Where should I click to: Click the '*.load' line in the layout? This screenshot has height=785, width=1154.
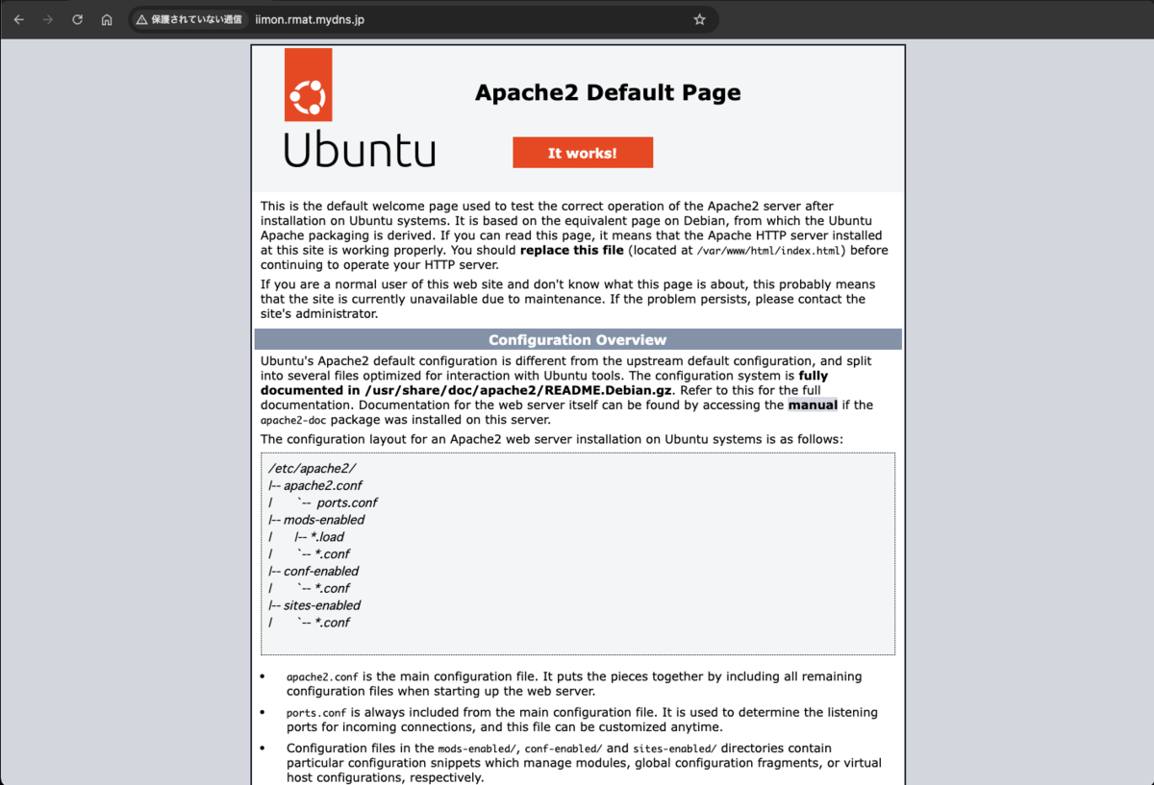(319, 537)
